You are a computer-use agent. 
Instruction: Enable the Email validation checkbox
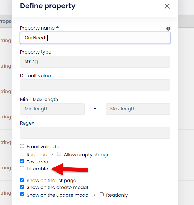[22, 146]
